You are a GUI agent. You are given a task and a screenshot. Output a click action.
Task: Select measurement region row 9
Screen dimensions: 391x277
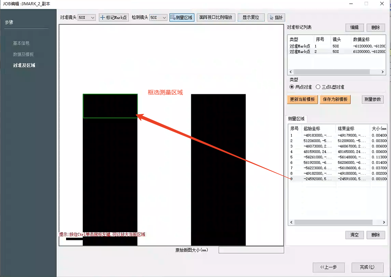point(329,179)
